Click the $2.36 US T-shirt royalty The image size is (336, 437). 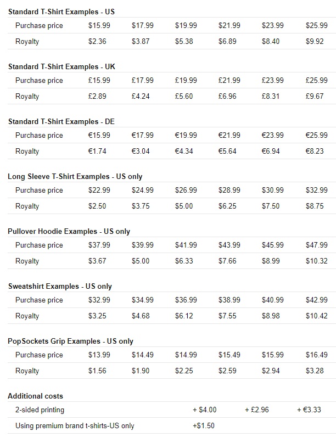tap(97, 41)
